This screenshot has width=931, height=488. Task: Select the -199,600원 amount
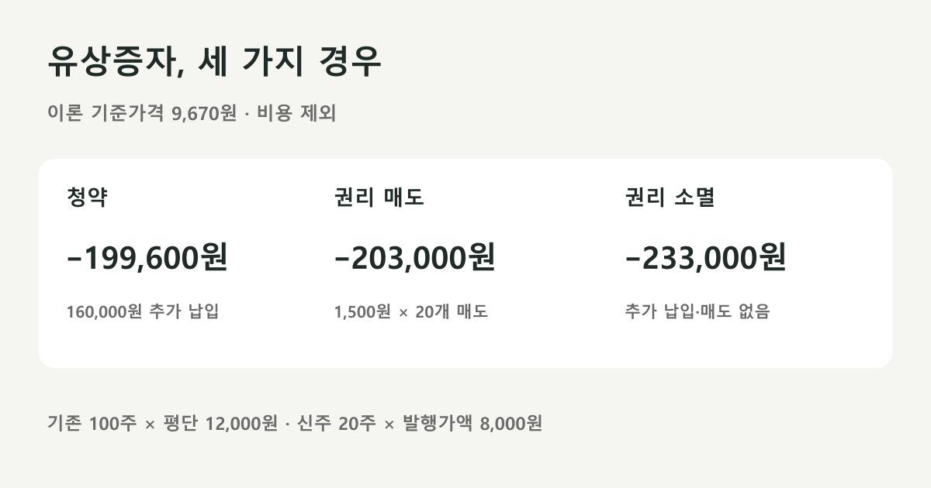pos(147,258)
